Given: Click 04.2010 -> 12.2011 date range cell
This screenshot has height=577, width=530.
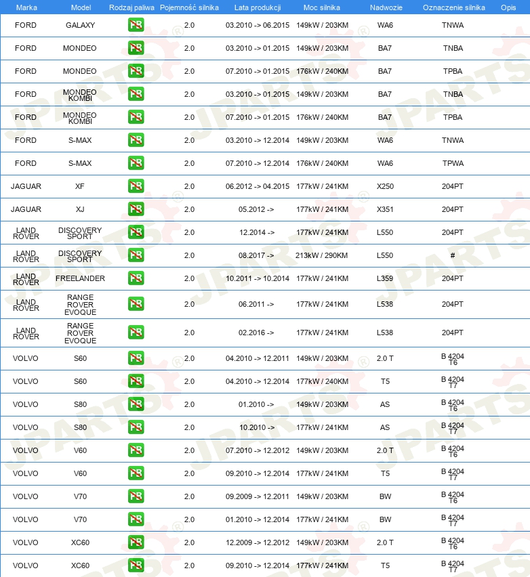Looking at the screenshot, I should tap(258, 358).
